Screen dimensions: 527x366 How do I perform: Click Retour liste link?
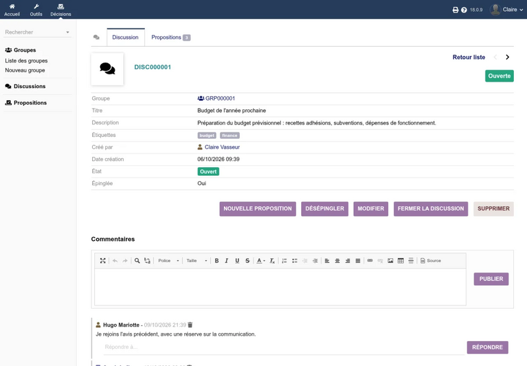[468, 57]
